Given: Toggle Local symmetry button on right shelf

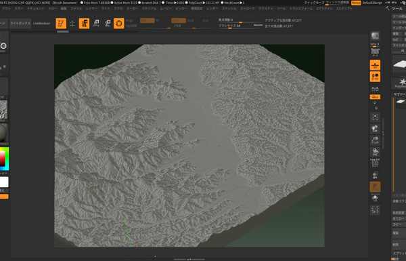Looking at the screenshot, I should (x=375, y=77).
